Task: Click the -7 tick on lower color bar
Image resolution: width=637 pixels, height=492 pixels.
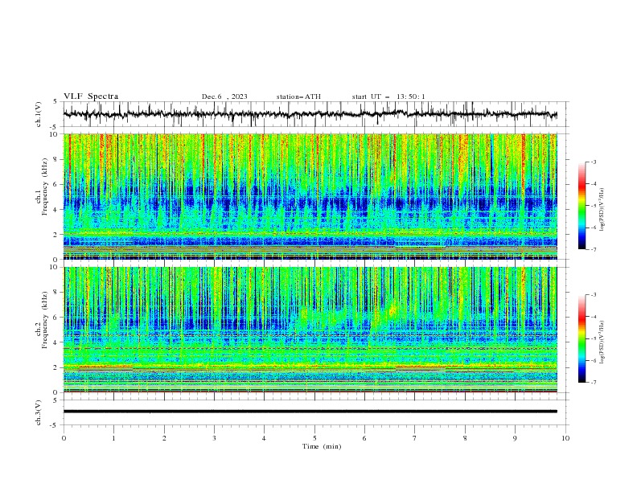Action: 594,383
